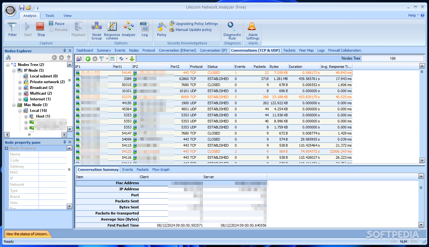Image resolution: width=429 pixels, height=247 pixels.
Task: Click the Nodes Explorer scrollbar up arrow
Action: click(70, 65)
